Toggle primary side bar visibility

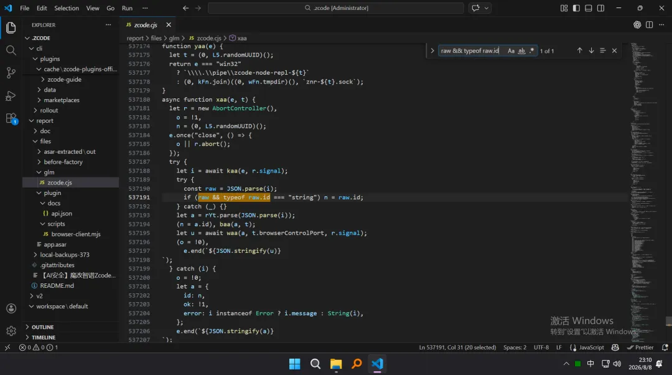point(576,8)
